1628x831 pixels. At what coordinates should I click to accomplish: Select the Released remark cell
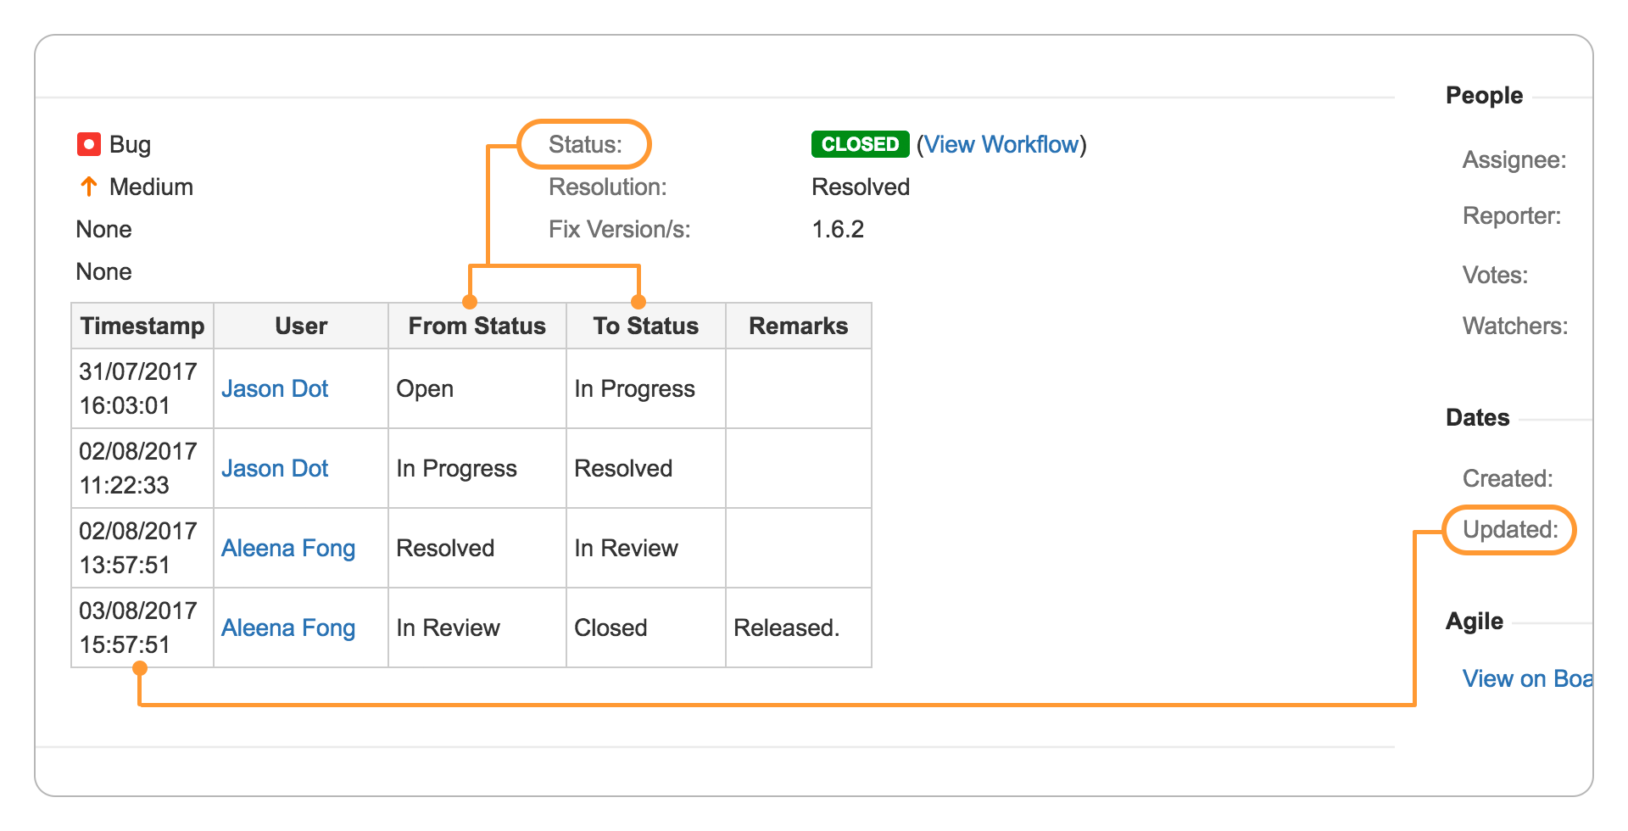click(x=787, y=627)
